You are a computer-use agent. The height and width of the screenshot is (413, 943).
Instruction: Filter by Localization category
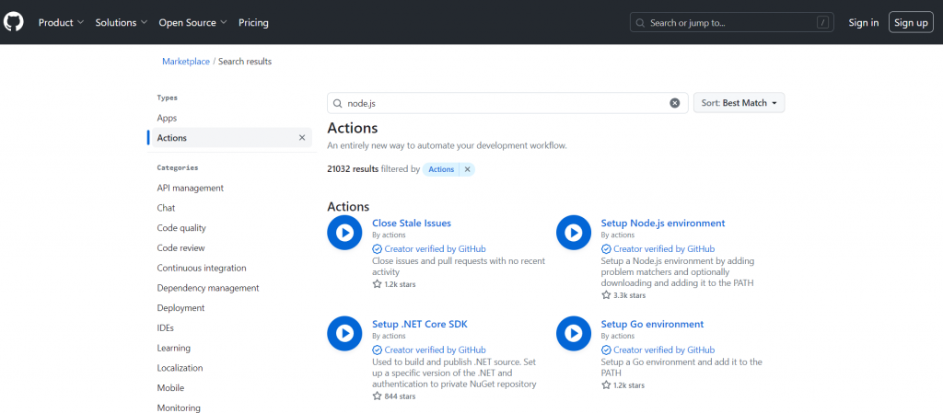tap(180, 368)
